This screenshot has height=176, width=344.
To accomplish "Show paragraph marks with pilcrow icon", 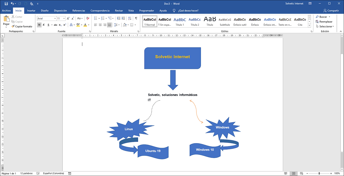I will click(x=136, y=18).
